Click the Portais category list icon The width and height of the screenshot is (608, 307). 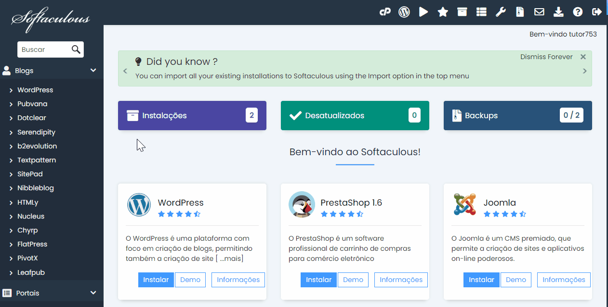[x=7, y=293]
